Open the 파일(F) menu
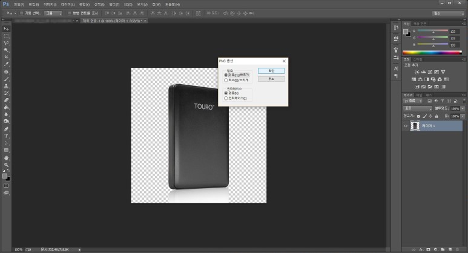The image size is (468, 253). 19,4
